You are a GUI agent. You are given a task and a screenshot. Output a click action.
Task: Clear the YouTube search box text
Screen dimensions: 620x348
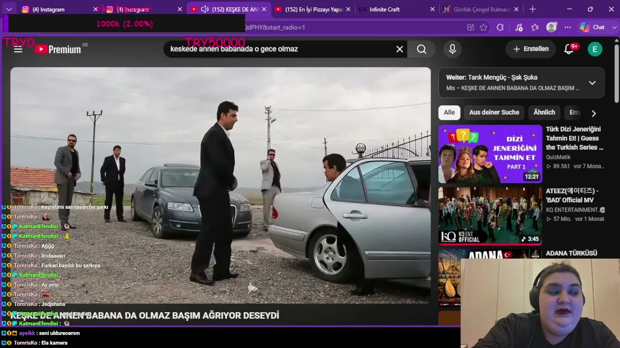tap(400, 49)
